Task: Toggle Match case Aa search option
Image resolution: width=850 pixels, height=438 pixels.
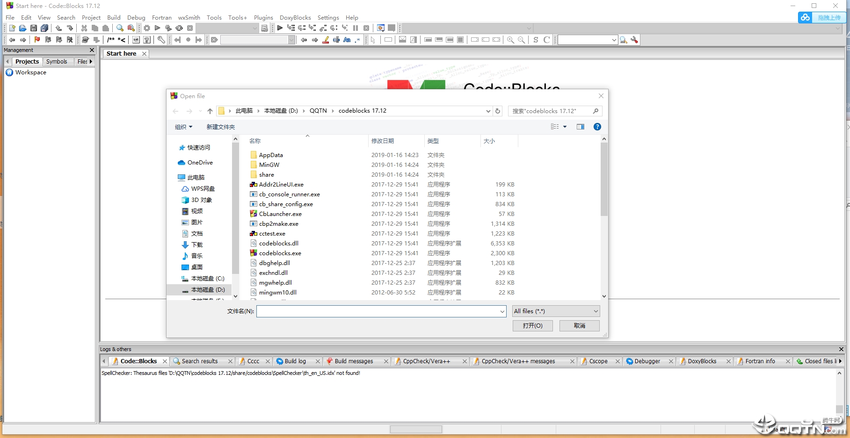Action: [347, 40]
